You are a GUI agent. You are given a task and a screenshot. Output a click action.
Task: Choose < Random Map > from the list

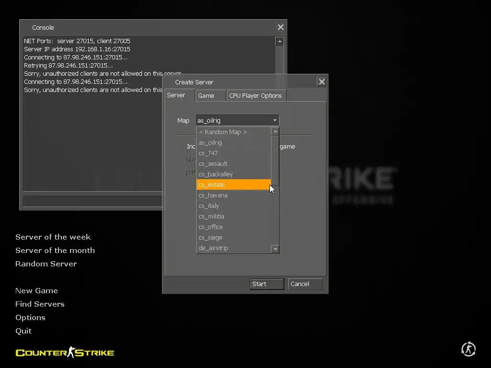tap(234, 132)
